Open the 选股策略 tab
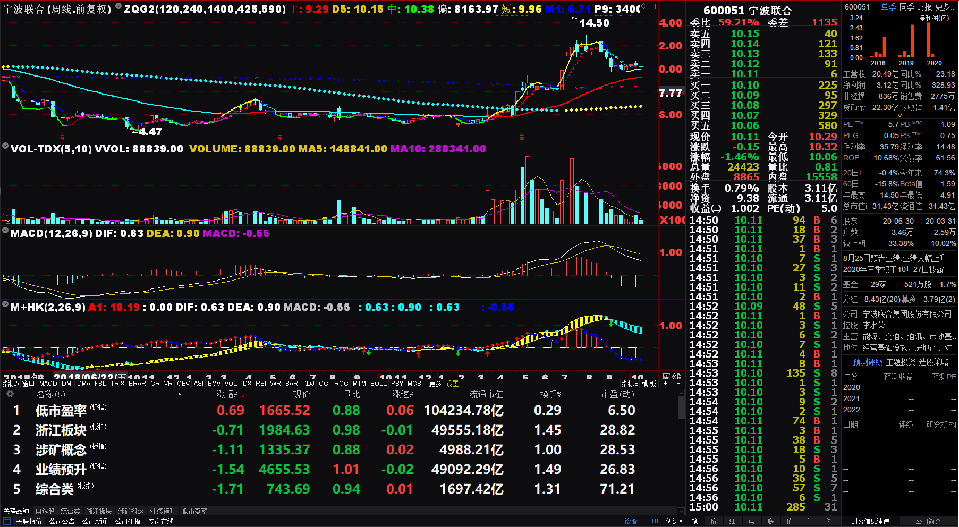Viewport: 959px width, 527px height. (x=933, y=362)
